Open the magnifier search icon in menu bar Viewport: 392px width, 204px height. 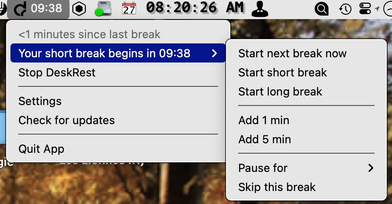pyautogui.click(x=321, y=9)
